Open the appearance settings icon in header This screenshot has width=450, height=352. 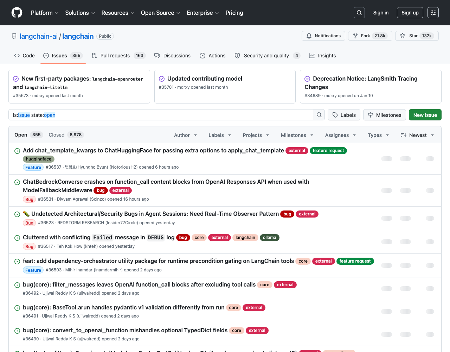point(433,13)
